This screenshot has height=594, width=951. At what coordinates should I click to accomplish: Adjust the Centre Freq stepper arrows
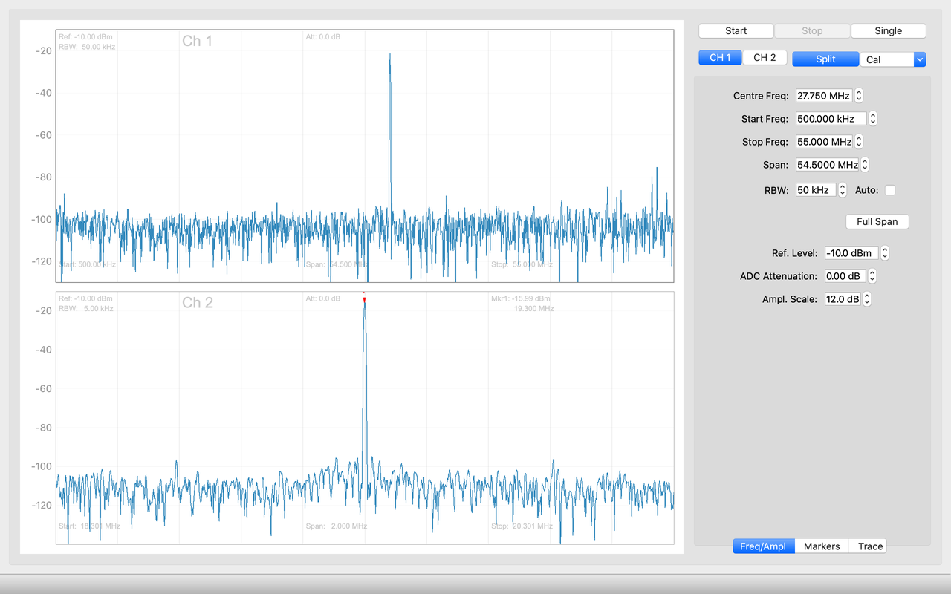coord(859,96)
